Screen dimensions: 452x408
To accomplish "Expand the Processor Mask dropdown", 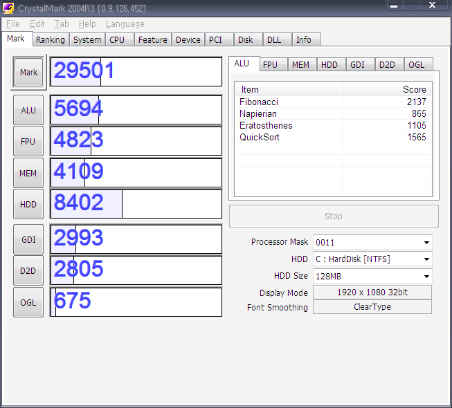I will (x=426, y=243).
